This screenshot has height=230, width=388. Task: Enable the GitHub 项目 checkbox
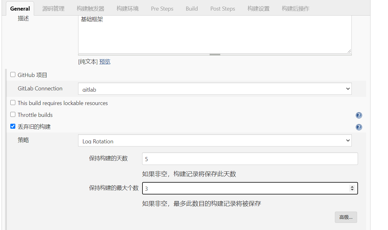pos(12,74)
